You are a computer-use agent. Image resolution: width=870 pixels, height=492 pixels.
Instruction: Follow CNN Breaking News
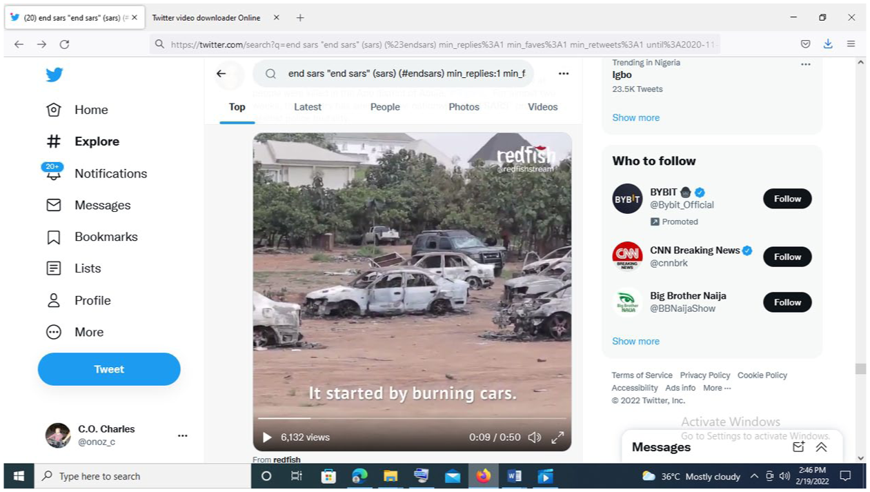pos(787,257)
